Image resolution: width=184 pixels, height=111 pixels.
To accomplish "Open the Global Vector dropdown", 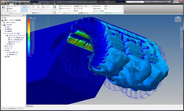I will pos(114,9).
